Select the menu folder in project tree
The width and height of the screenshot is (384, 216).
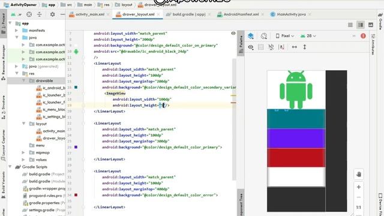click(37, 145)
